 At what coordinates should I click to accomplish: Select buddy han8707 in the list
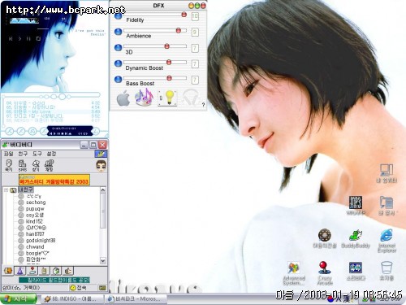coord(35,233)
